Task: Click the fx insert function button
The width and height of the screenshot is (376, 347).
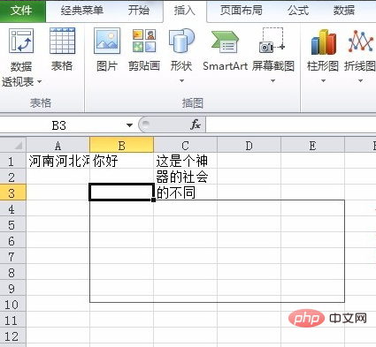Action: coord(196,124)
